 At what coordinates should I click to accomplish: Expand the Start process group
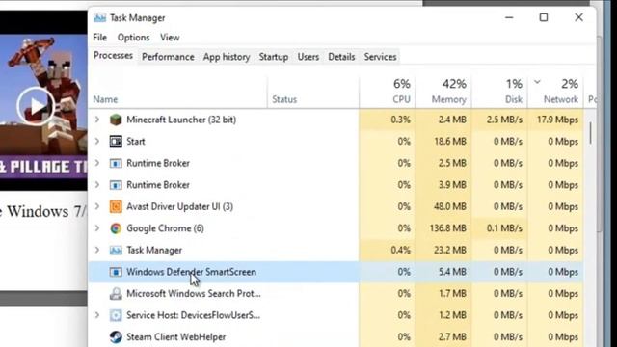(97, 141)
